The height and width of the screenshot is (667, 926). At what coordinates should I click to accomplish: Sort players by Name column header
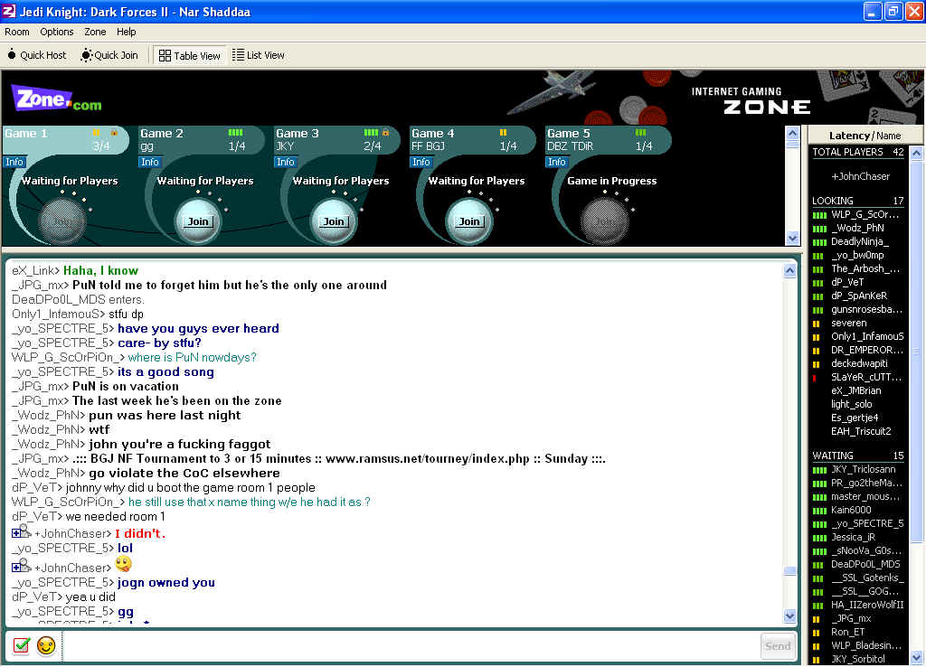point(889,136)
